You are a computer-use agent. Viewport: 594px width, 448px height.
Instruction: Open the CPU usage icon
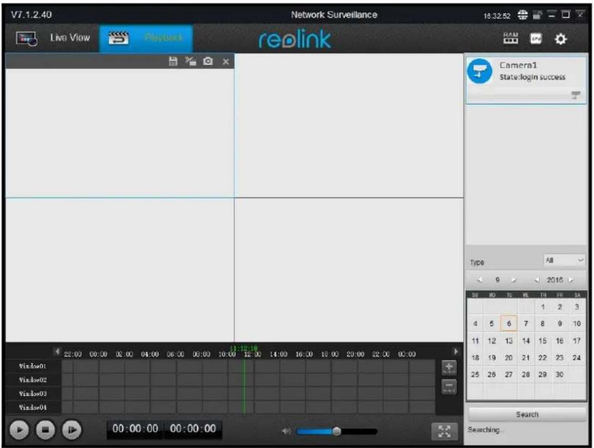(536, 39)
